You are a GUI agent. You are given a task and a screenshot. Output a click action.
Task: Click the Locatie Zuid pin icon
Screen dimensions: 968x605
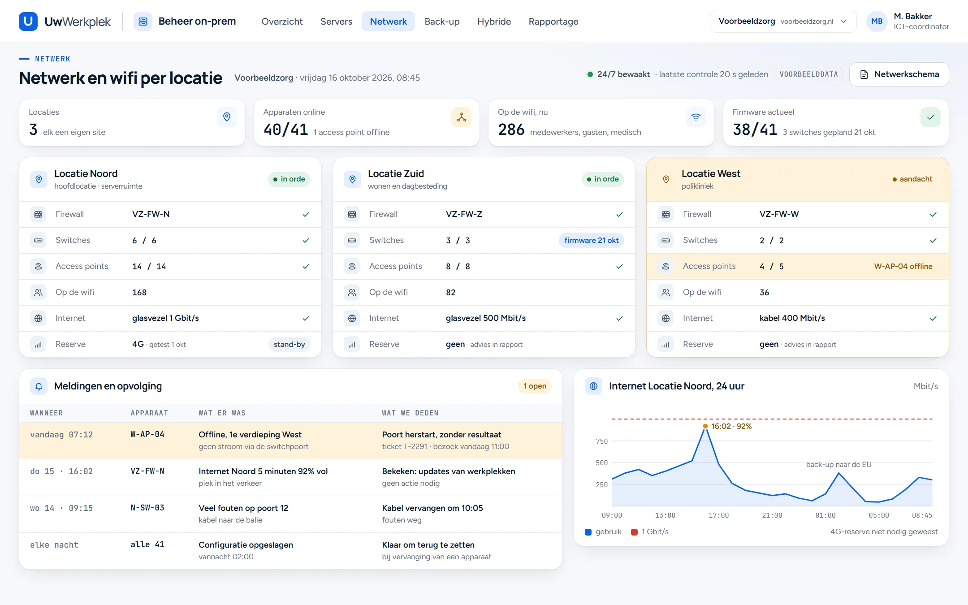352,179
